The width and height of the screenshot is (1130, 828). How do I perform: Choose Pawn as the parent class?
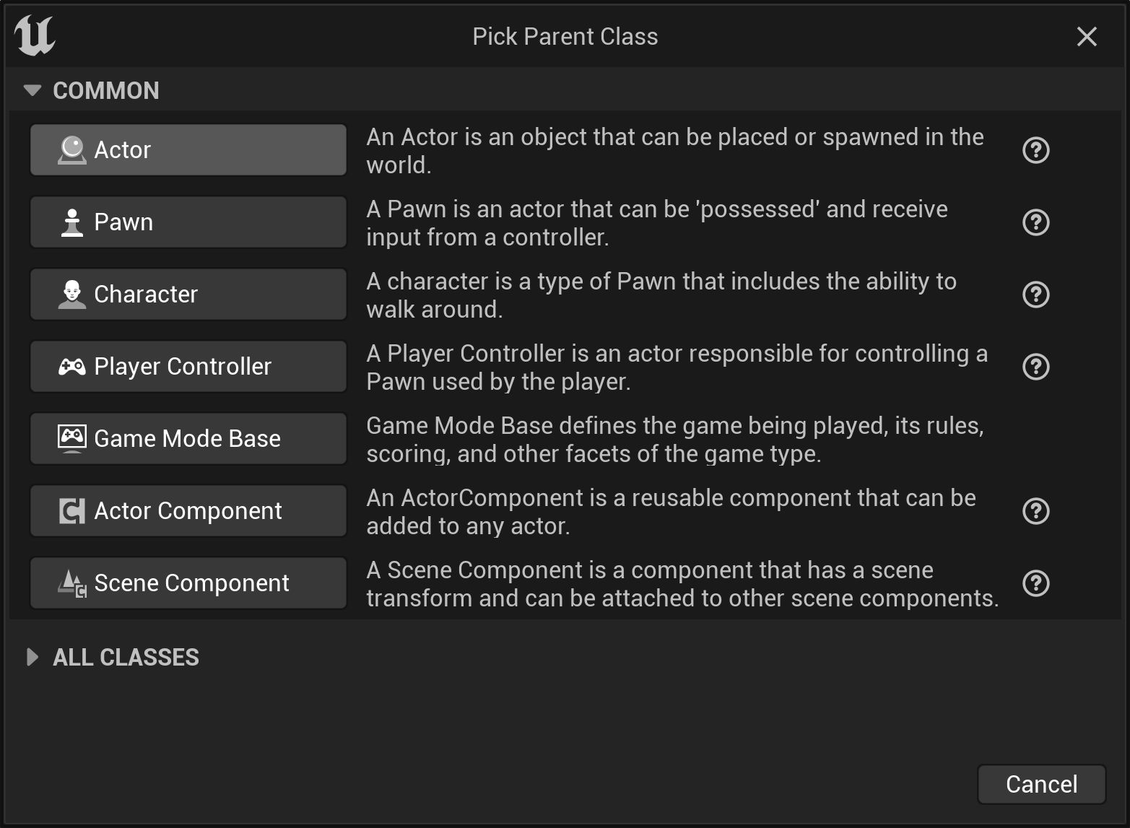pyautogui.click(x=188, y=222)
